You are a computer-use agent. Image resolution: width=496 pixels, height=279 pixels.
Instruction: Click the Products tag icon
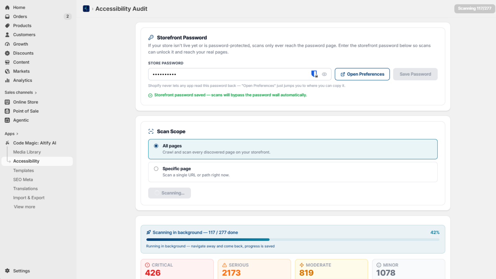pos(7,25)
